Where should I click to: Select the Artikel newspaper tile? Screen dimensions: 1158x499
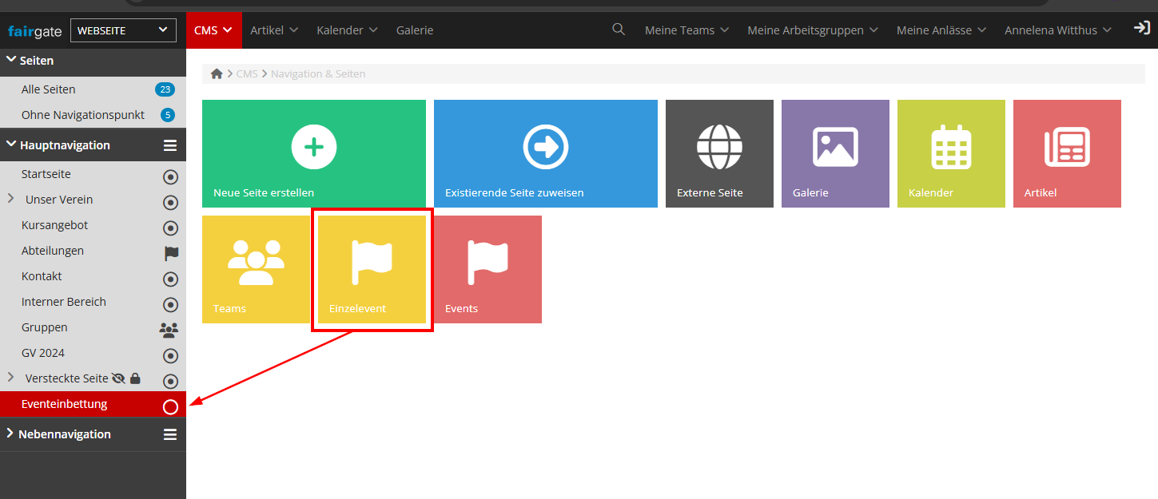[x=1067, y=153]
